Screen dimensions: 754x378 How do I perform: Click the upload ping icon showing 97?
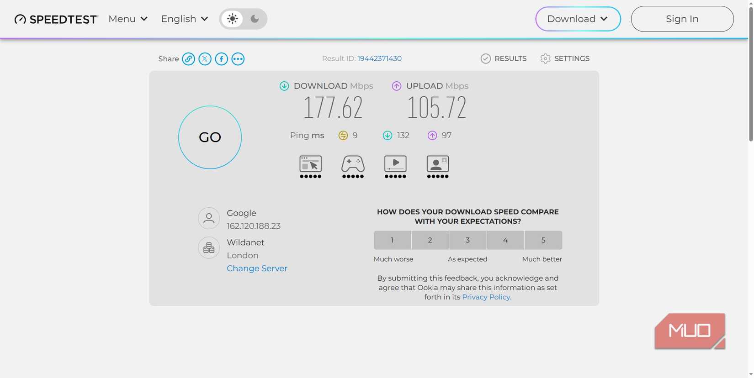pos(432,136)
